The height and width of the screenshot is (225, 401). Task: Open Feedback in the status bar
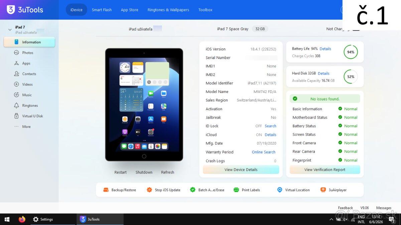pos(345,208)
